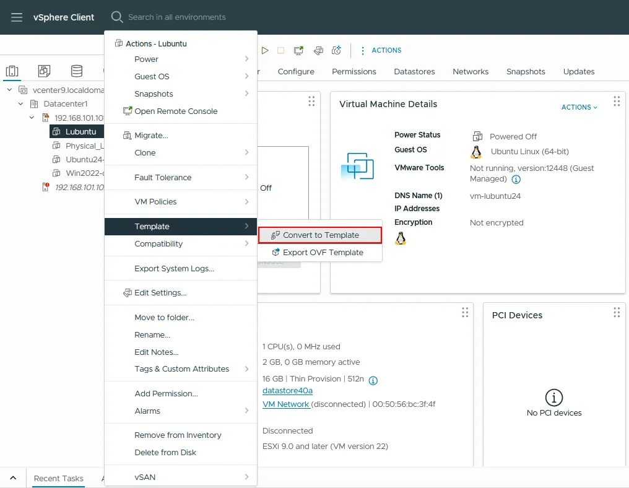Click the drag handle on the guest preview card
Viewport: 629px width, 488px height.
pos(311,101)
